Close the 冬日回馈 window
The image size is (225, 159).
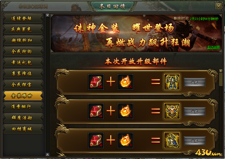(219, 6)
